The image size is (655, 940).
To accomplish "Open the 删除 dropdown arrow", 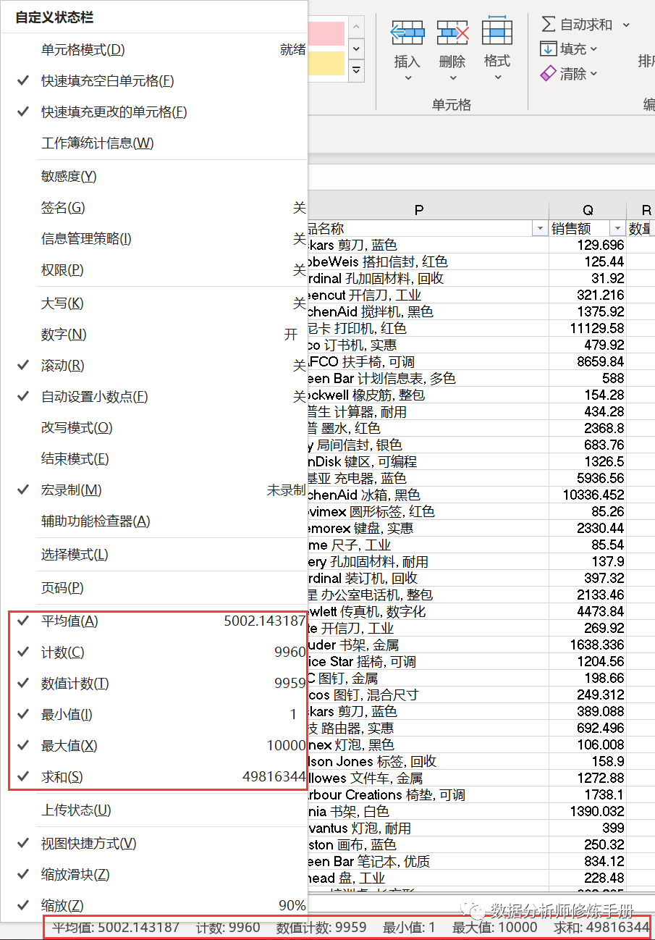I will [x=452, y=77].
